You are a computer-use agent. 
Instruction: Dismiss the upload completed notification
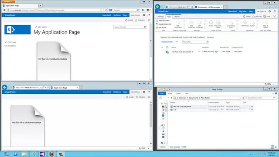click(x=211, y=38)
